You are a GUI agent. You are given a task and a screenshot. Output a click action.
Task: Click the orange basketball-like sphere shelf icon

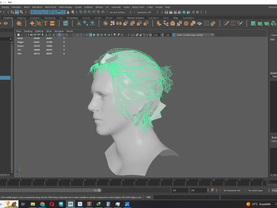pos(186,24)
